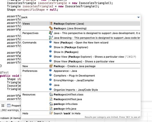The height and width of the screenshot is (122, 152).
Task: Run Show In (Package Explorer) command
Action: point(71,47)
